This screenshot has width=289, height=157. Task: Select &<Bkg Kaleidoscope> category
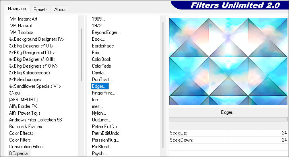coord(30,73)
